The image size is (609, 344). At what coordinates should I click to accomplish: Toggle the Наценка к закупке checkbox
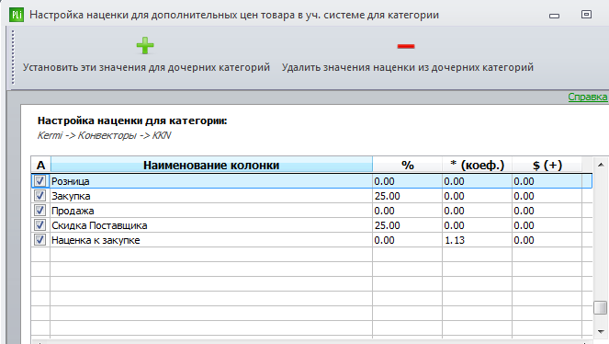coord(39,240)
